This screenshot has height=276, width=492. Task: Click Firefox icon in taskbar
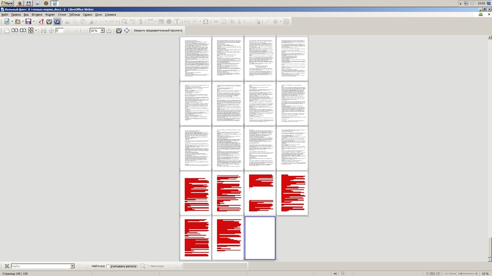point(20,3)
